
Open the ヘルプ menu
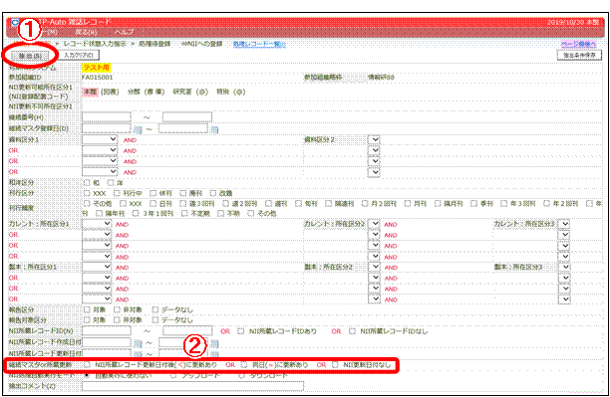pos(125,32)
